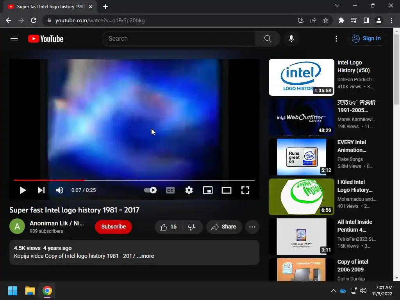Open I Kiled Intel Logo History title
The height and width of the screenshot is (300, 400).
355,186
